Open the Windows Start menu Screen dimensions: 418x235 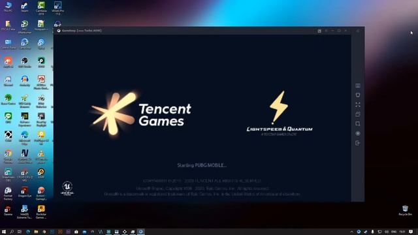tap(4, 232)
